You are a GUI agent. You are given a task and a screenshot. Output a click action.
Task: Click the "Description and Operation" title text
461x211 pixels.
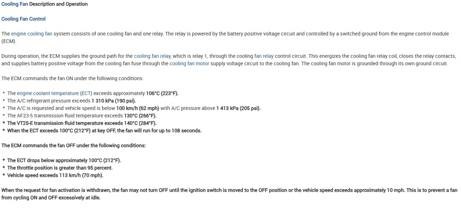coord(58,4)
